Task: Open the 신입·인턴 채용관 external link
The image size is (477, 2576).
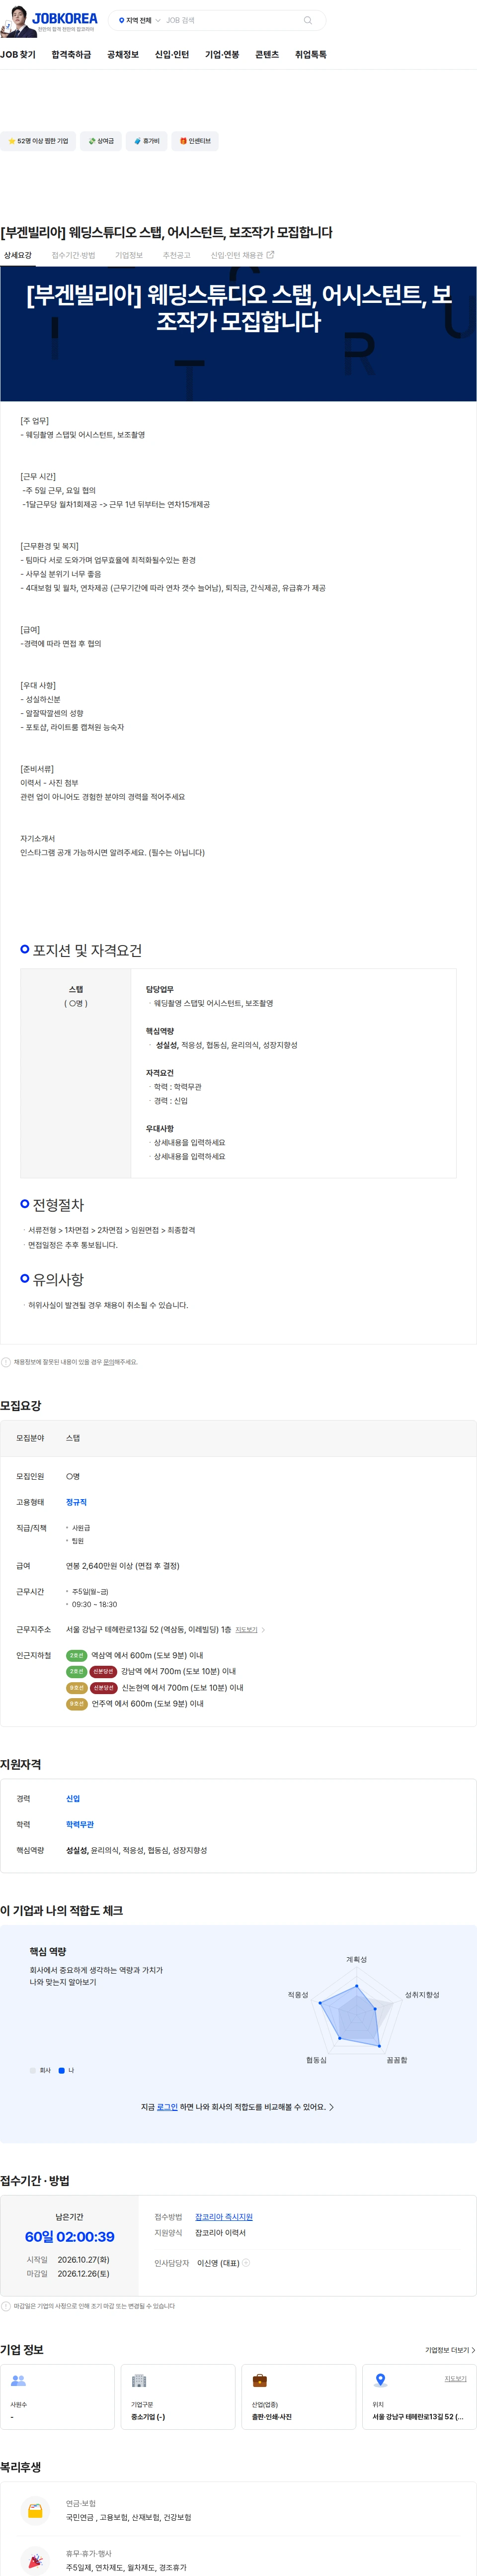Action: coord(242,256)
